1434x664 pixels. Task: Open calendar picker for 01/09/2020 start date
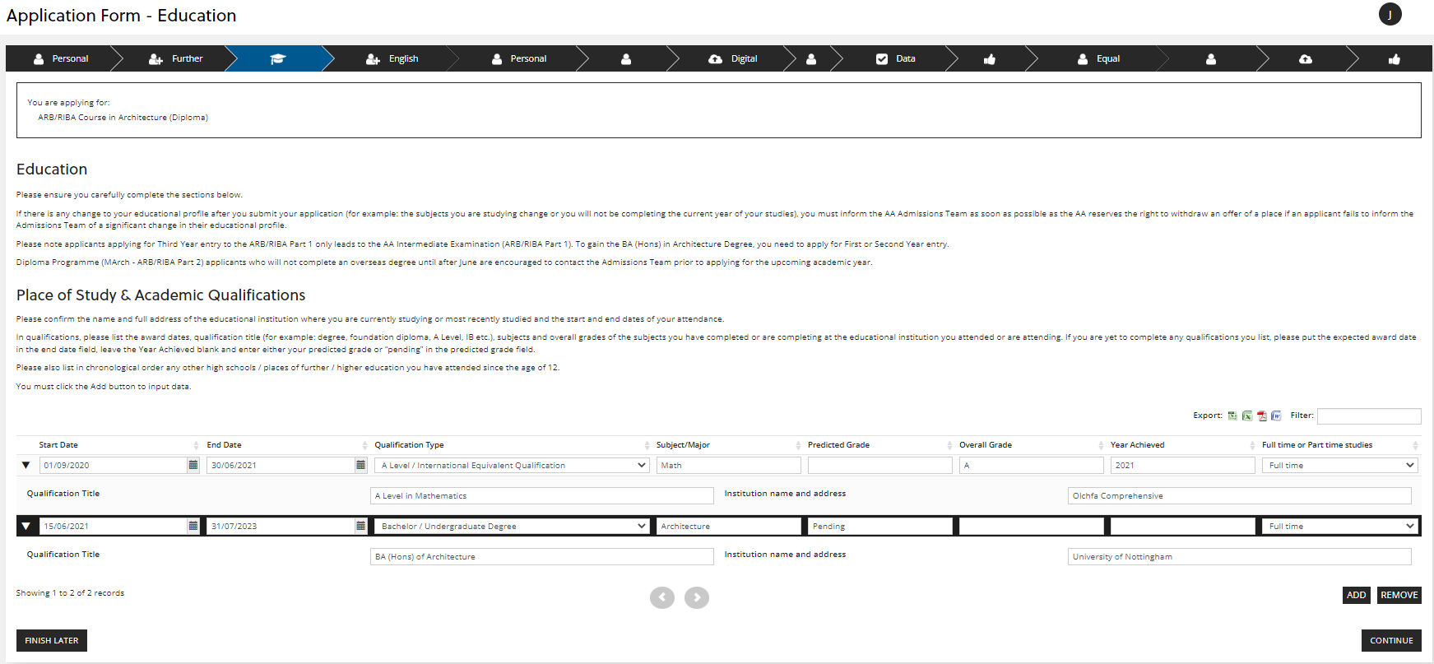[x=193, y=465]
